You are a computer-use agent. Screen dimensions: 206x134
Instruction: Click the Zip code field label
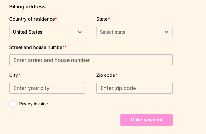point(105,75)
